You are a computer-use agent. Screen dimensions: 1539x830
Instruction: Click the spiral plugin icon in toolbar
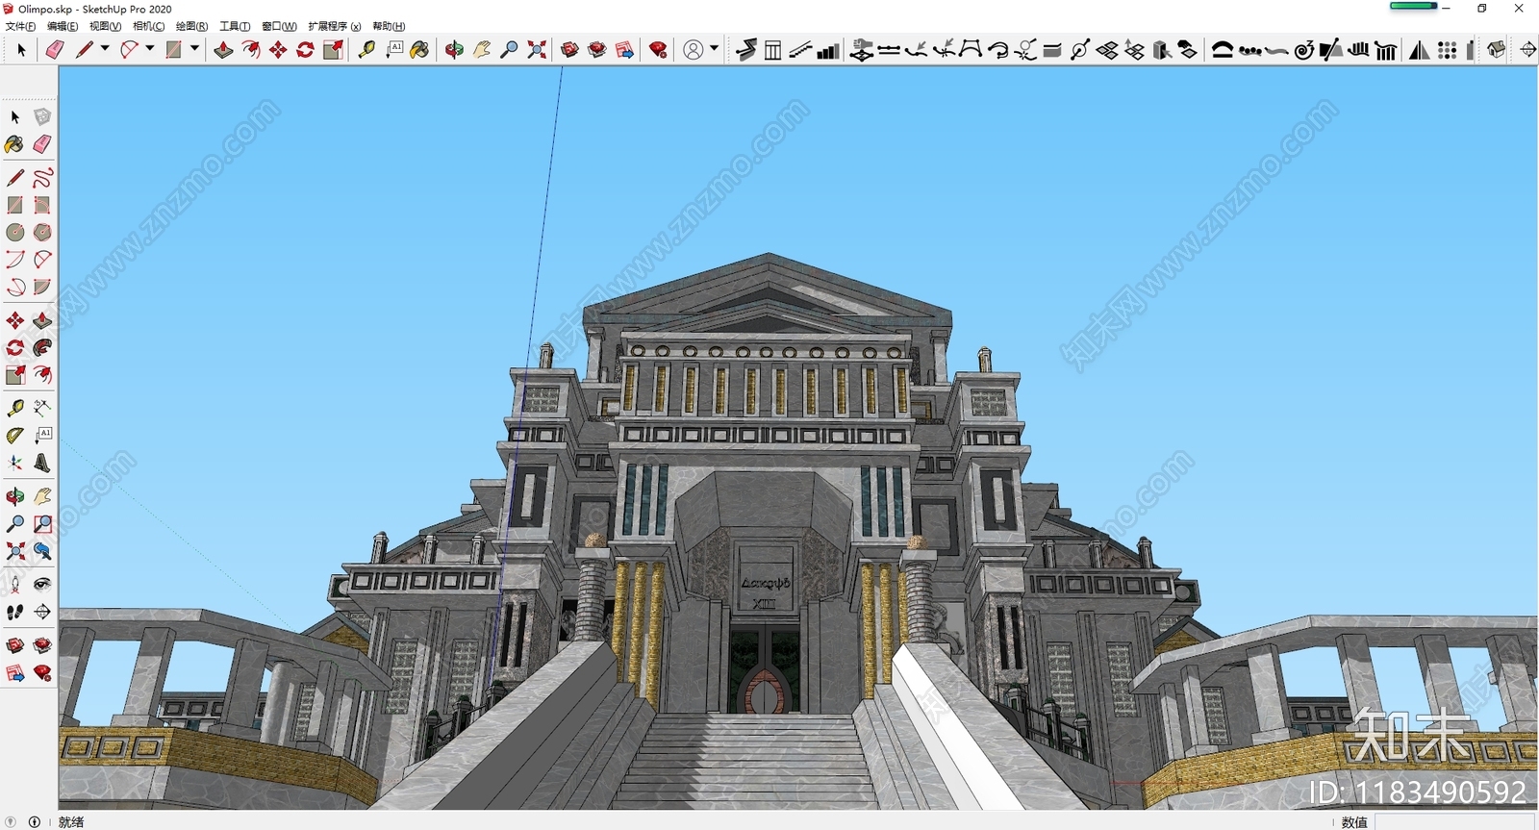(1303, 50)
